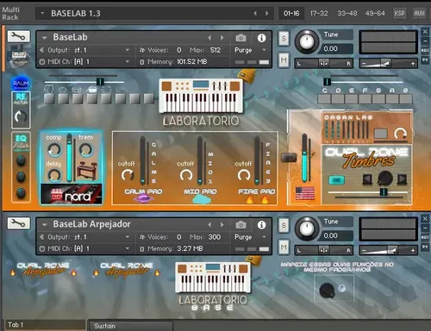Go to next instrument preset in BaseLab Arpejador header
This screenshot has height=331, width=431.
222,225
